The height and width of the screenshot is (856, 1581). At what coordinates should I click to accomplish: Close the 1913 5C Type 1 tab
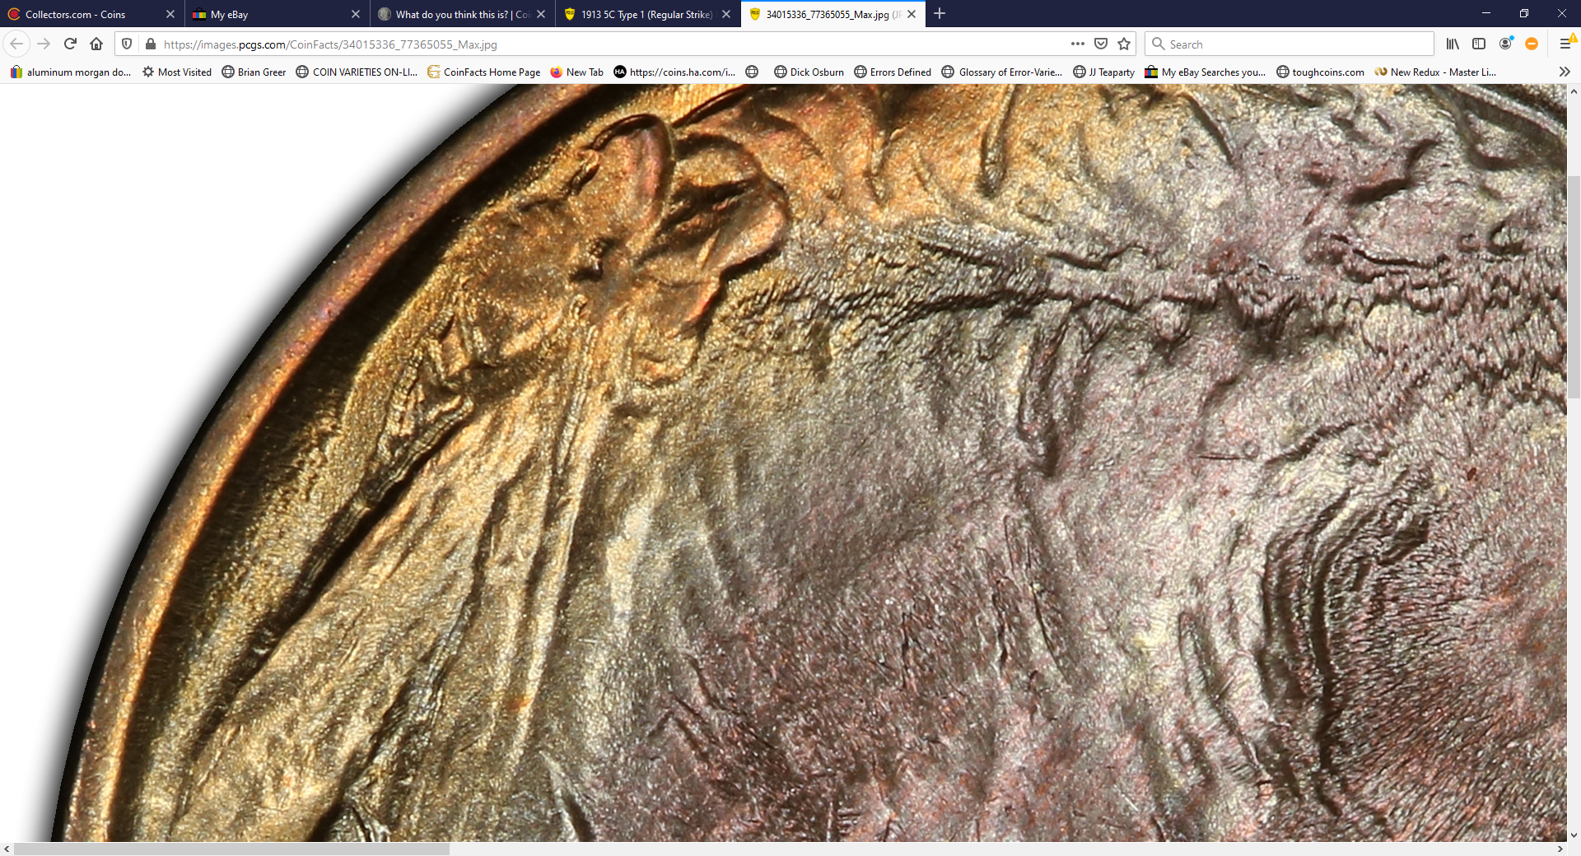point(726,14)
